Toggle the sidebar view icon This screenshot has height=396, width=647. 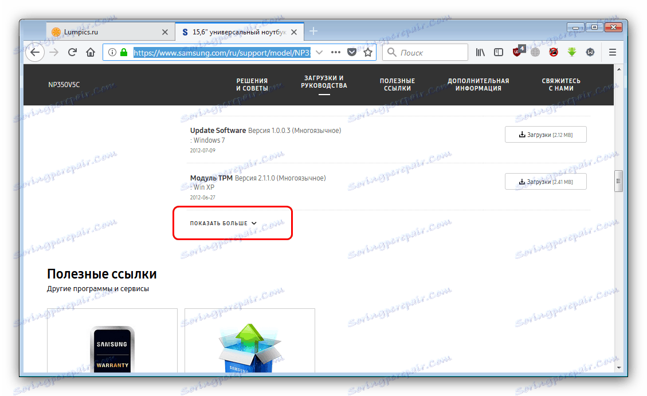499,52
